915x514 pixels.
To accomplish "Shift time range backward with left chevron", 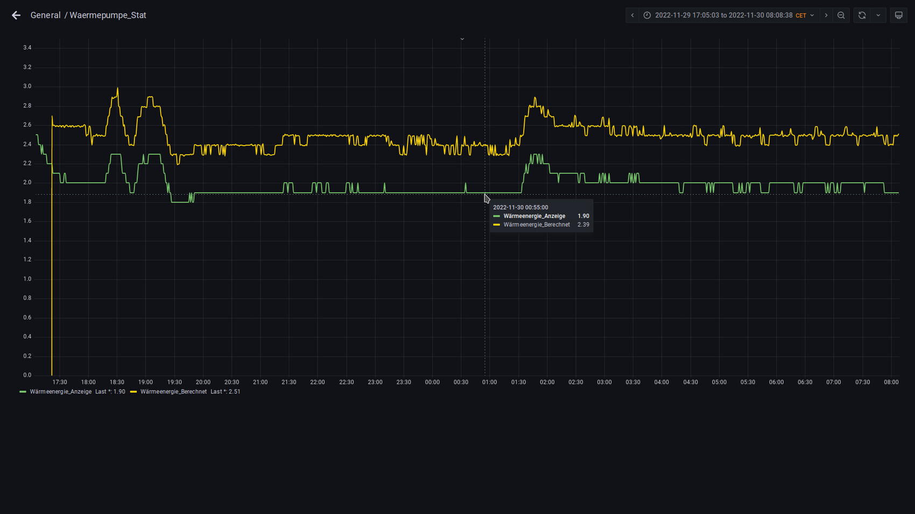I will pyautogui.click(x=632, y=15).
